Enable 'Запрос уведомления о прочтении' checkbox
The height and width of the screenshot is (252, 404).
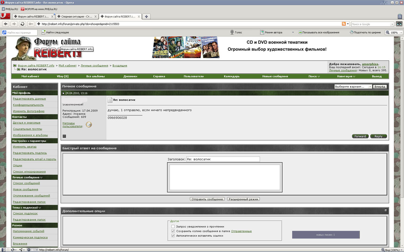173,226
